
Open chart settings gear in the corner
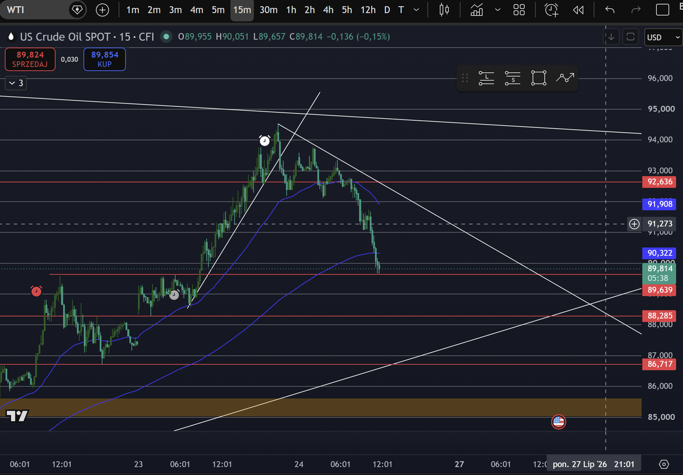pyautogui.click(x=664, y=464)
